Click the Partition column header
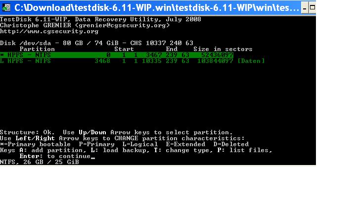Image resolution: width=356 pixels, height=223 pixels. tap(37, 49)
